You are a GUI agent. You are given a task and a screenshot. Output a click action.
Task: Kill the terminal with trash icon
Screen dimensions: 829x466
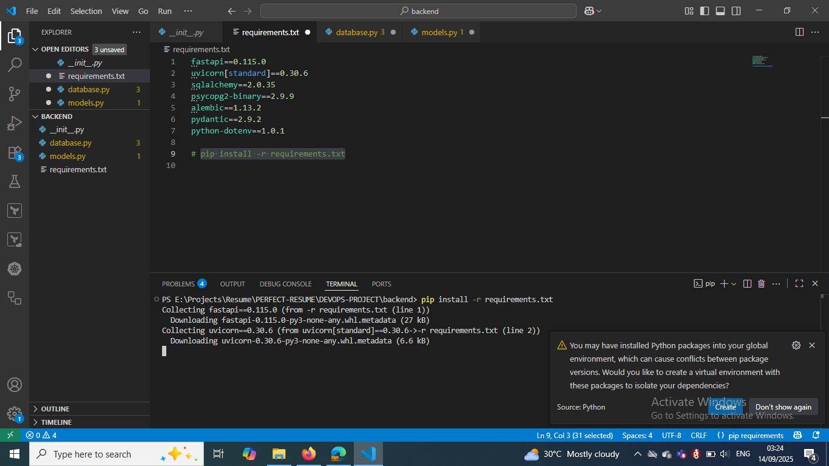pyautogui.click(x=761, y=283)
